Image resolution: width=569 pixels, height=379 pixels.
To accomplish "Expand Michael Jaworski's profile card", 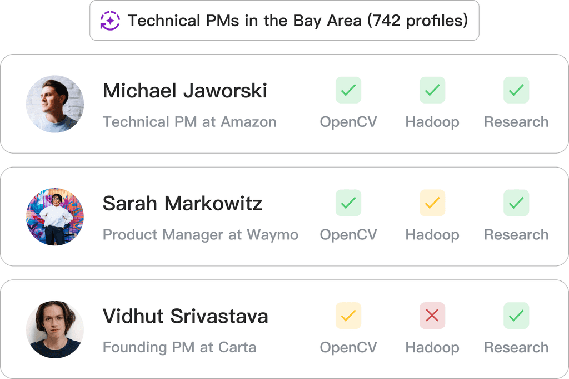I will pos(284,103).
